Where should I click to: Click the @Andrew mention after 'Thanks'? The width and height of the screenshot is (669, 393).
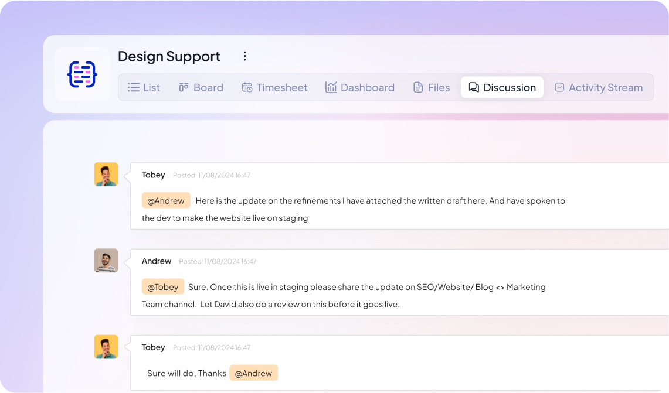coord(253,373)
